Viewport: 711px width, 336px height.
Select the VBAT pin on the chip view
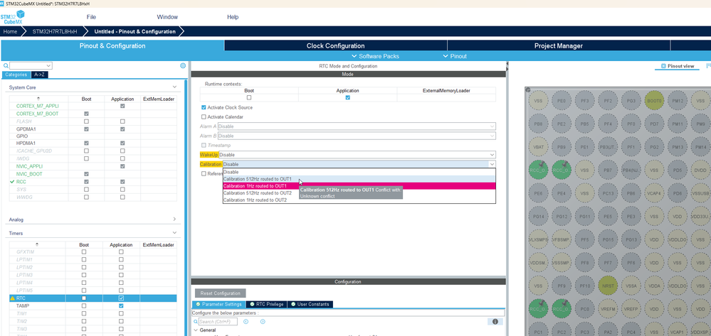click(538, 147)
